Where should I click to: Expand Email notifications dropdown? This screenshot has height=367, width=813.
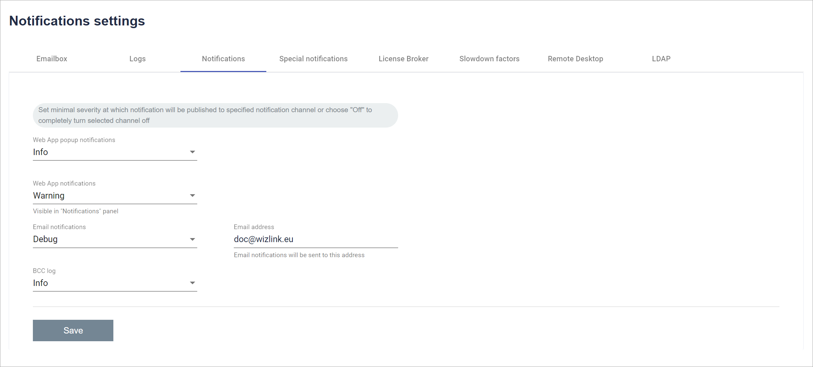pyautogui.click(x=192, y=239)
